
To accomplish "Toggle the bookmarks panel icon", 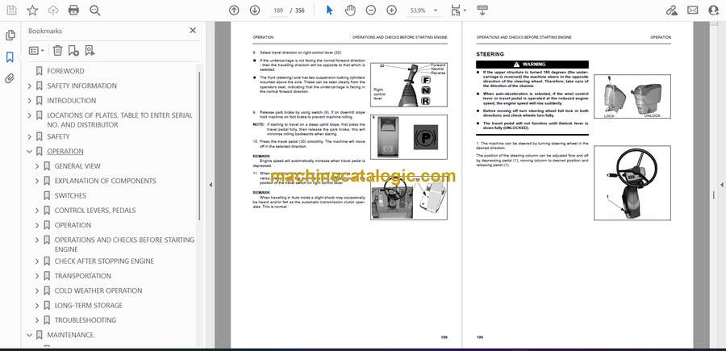I will click(10, 57).
